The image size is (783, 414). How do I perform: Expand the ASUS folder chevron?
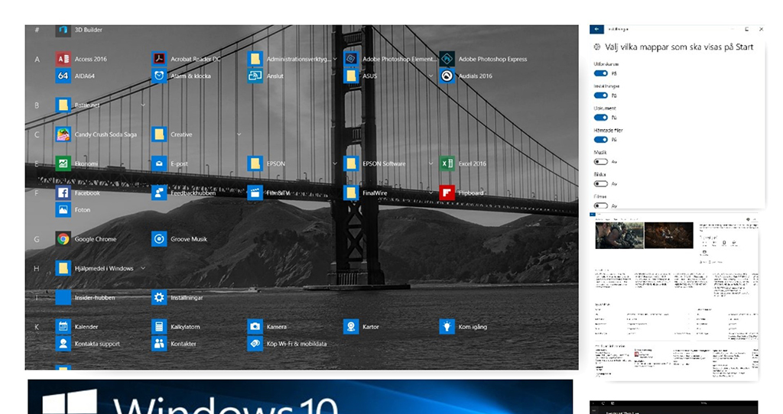click(x=430, y=76)
